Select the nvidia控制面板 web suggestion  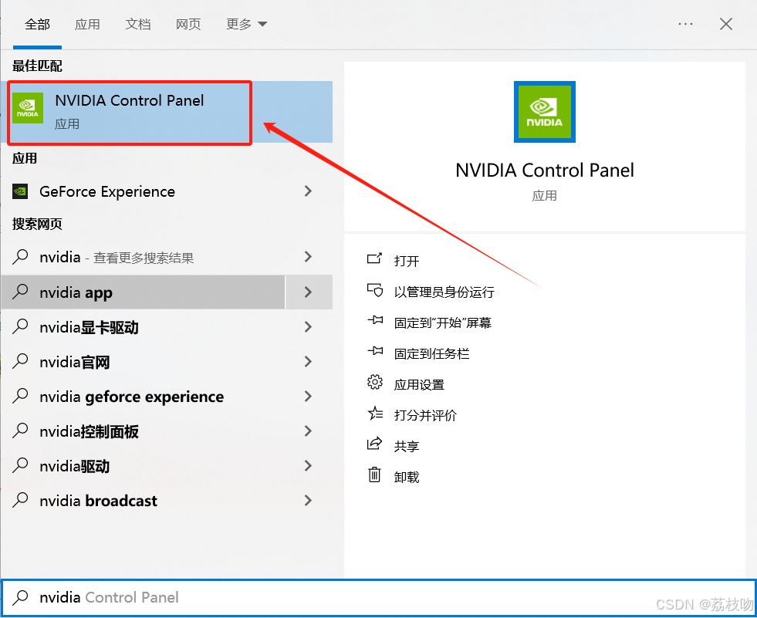coord(89,431)
